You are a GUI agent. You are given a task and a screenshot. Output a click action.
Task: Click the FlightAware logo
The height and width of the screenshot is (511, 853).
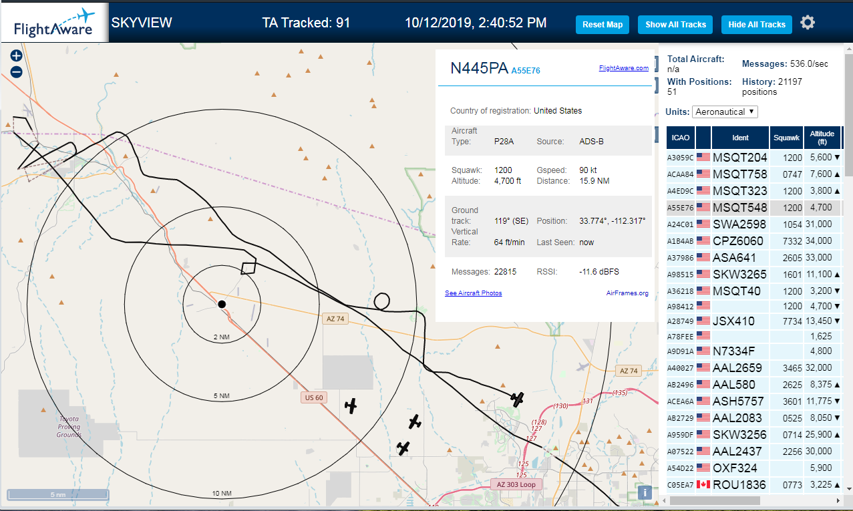click(x=55, y=23)
